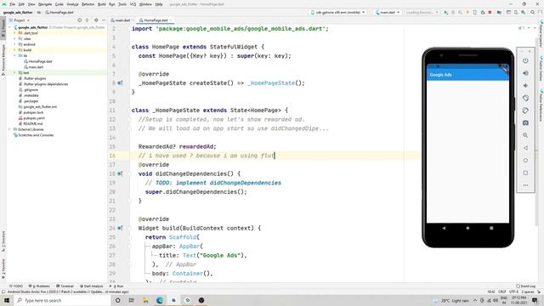544x306 pixels.
Task: Open the TODO tool window
Action: 16,286
